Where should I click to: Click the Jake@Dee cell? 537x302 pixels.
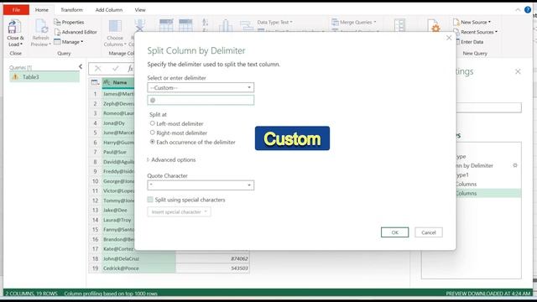click(117, 211)
